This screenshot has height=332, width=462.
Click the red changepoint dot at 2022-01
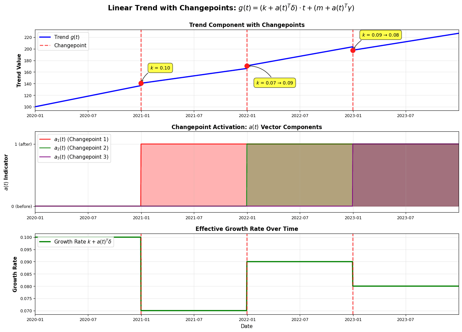(247, 66)
